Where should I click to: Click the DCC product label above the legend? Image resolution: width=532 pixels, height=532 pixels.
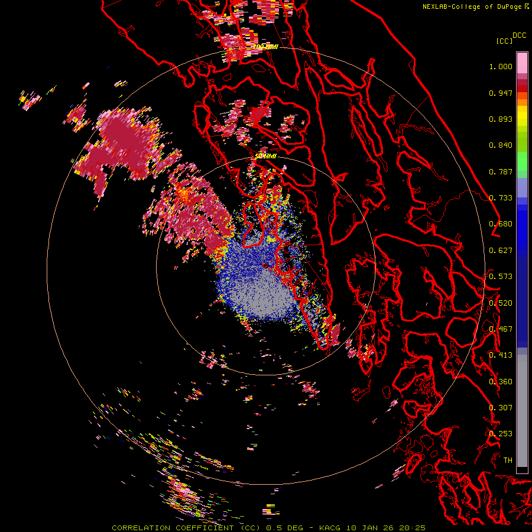pyautogui.click(x=519, y=35)
